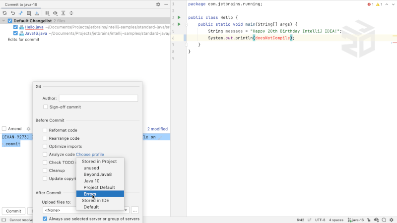The height and width of the screenshot is (223, 397).
Task: Select the unused inspection profile
Action: pyautogui.click(x=100, y=168)
